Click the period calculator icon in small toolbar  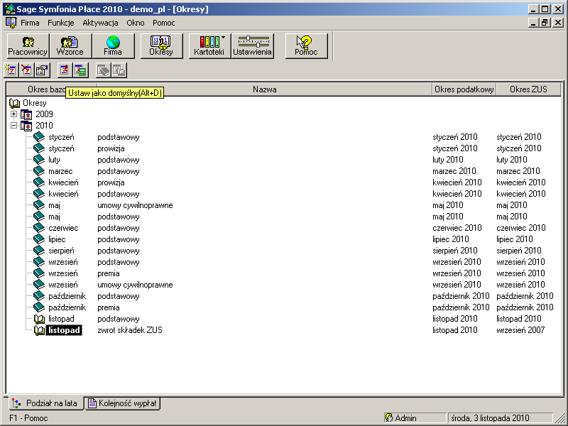80,70
